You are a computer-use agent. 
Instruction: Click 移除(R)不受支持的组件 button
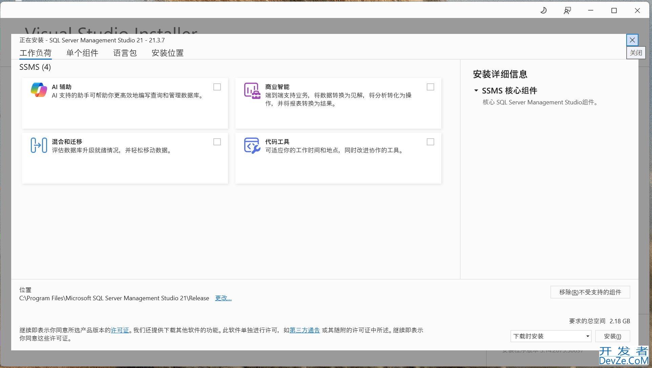[590, 292]
